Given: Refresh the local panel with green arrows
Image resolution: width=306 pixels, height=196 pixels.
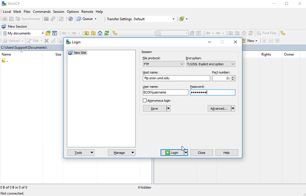Looking at the screenshot, I should 106,33.
